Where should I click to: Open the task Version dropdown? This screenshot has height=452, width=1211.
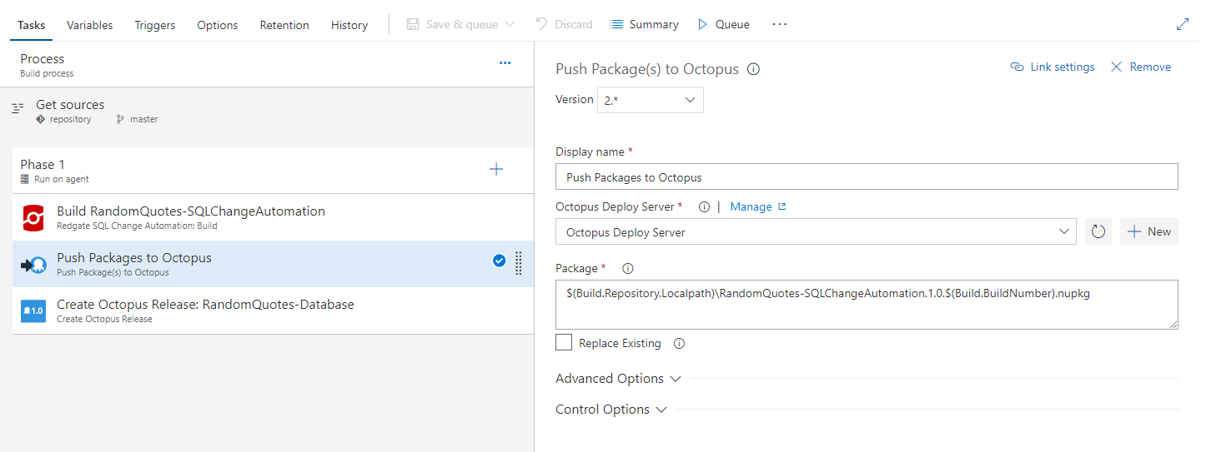point(650,100)
